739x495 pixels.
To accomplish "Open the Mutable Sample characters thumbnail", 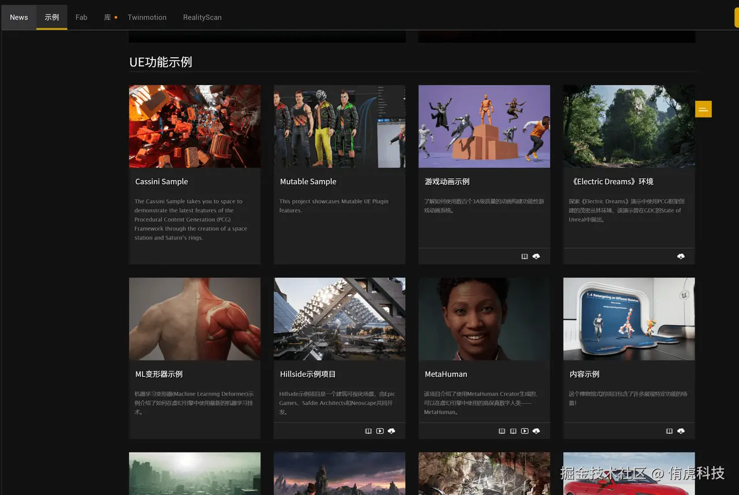I will (339, 126).
